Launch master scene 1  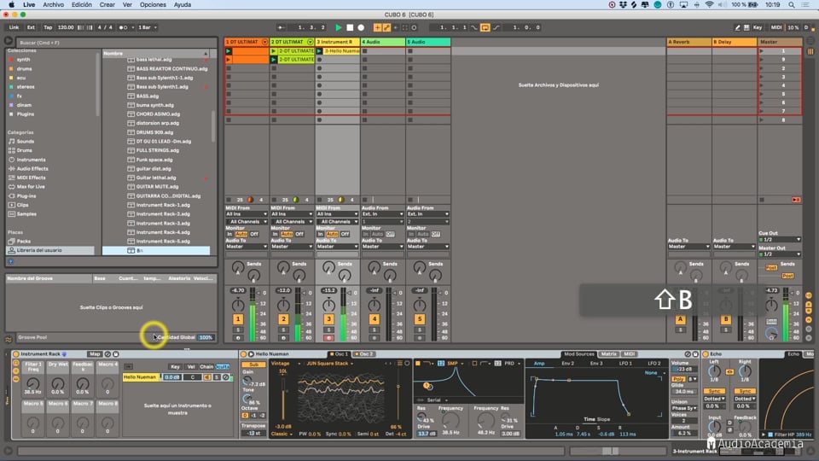tap(762, 51)
